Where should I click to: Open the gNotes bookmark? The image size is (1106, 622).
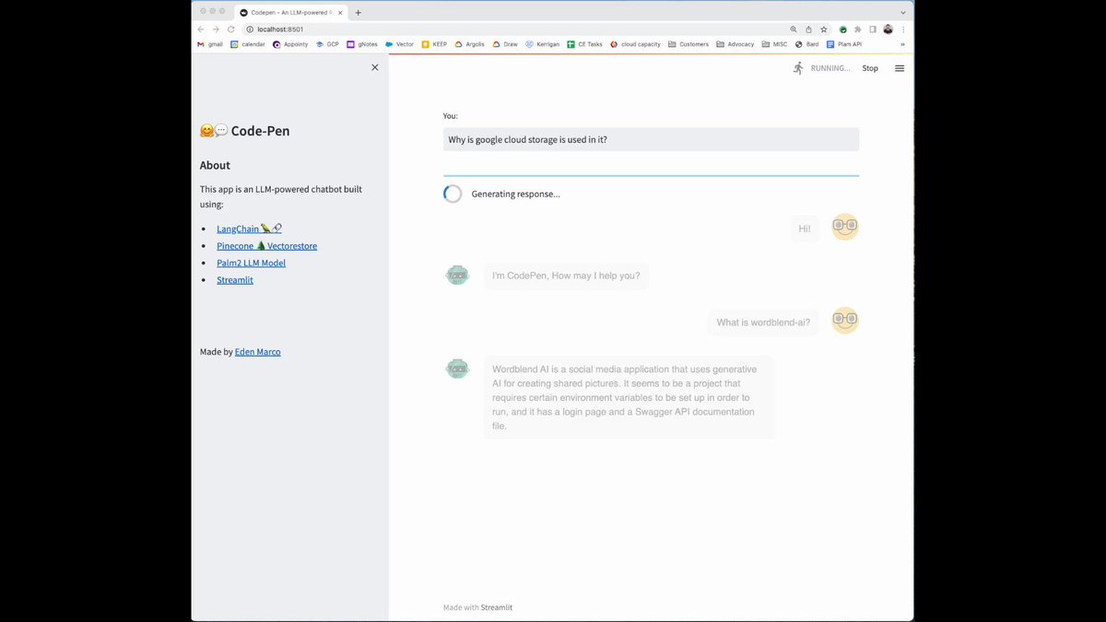point(362,44)
